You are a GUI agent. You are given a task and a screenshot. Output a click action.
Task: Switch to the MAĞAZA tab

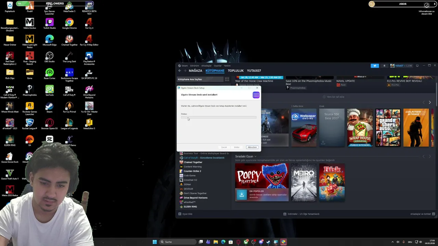coord(195,71)
